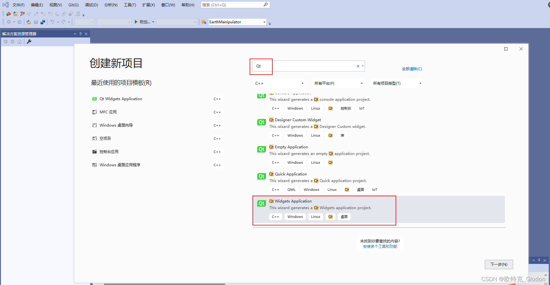Click the open file folder icon in the toolbar
The image size is (550, 285).
29,22
